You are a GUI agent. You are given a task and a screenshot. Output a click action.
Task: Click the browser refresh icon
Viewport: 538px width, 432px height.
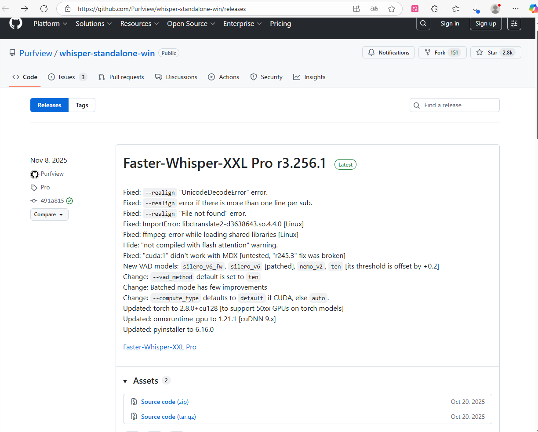pos(44,9)
